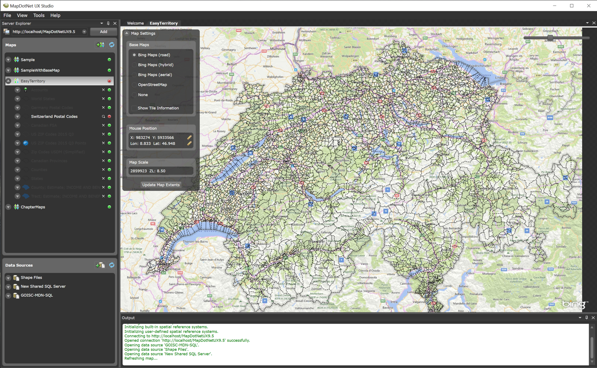
Task: Click the pencil icon beside X/Y coordinates
Action: [189, 137]
